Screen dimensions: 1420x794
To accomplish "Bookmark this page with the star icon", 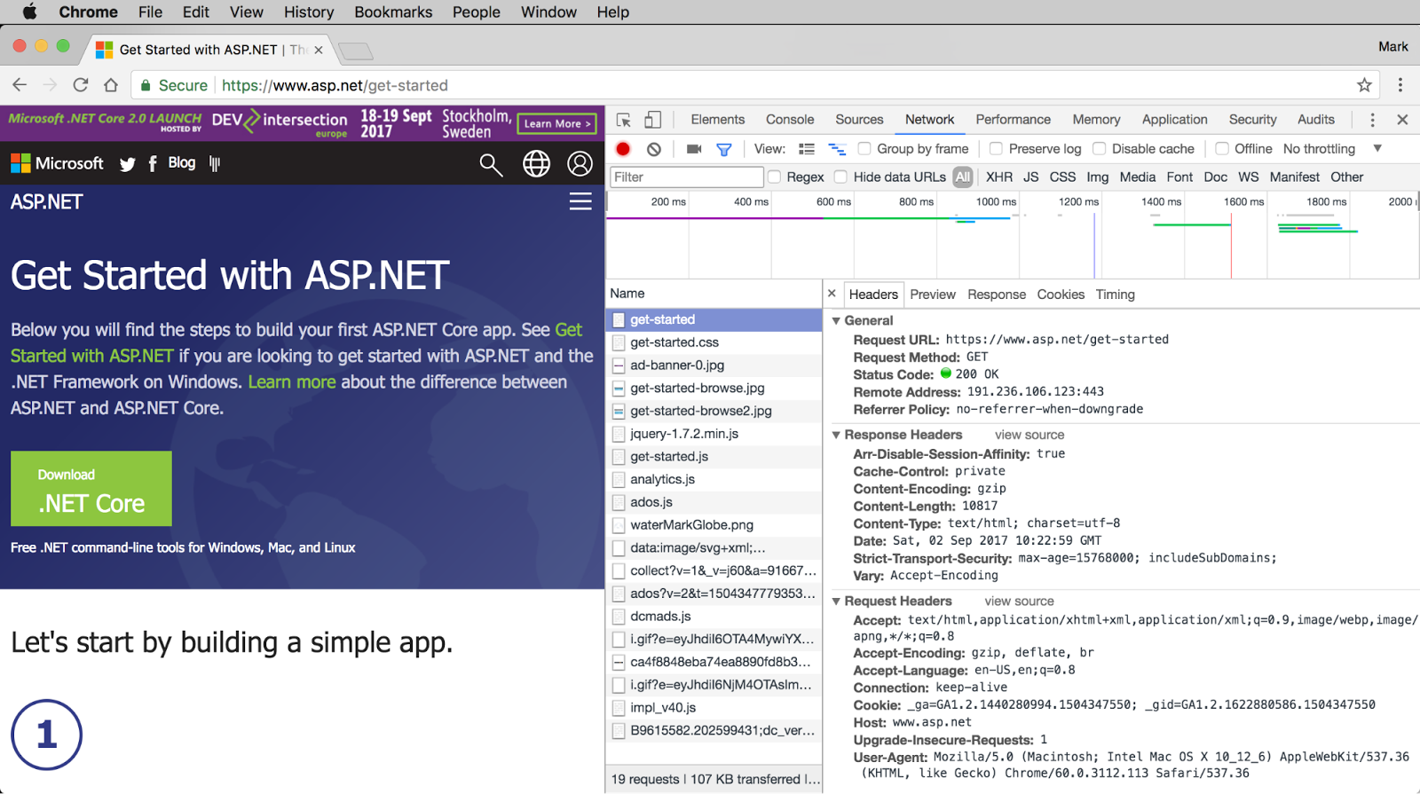I will pyautogui.click(x=1364, y=85).
